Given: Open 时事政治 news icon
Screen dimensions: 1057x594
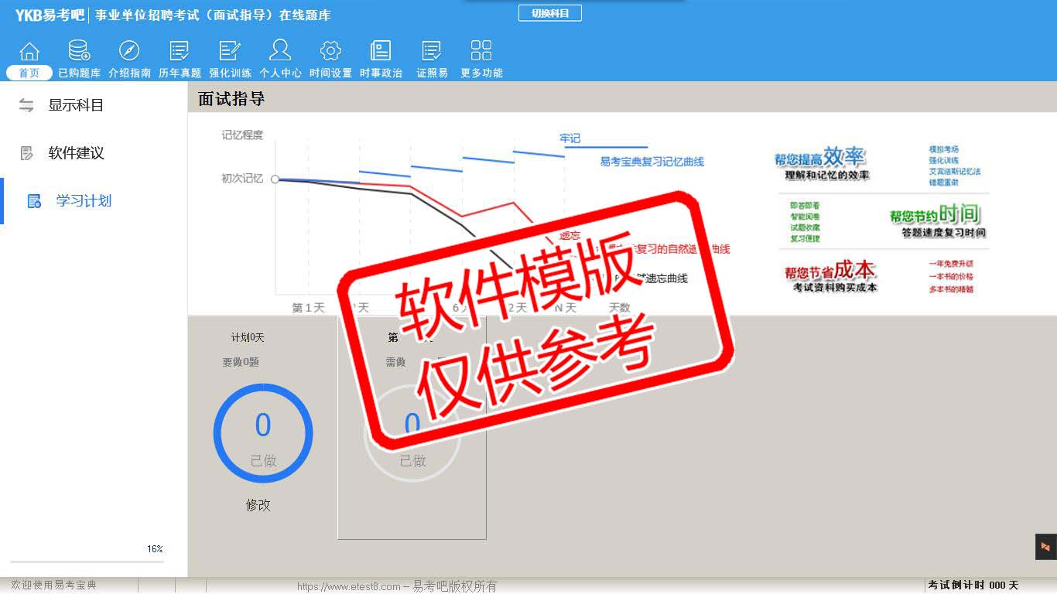Looking at the screenshot, I should [x=381, y=52].
